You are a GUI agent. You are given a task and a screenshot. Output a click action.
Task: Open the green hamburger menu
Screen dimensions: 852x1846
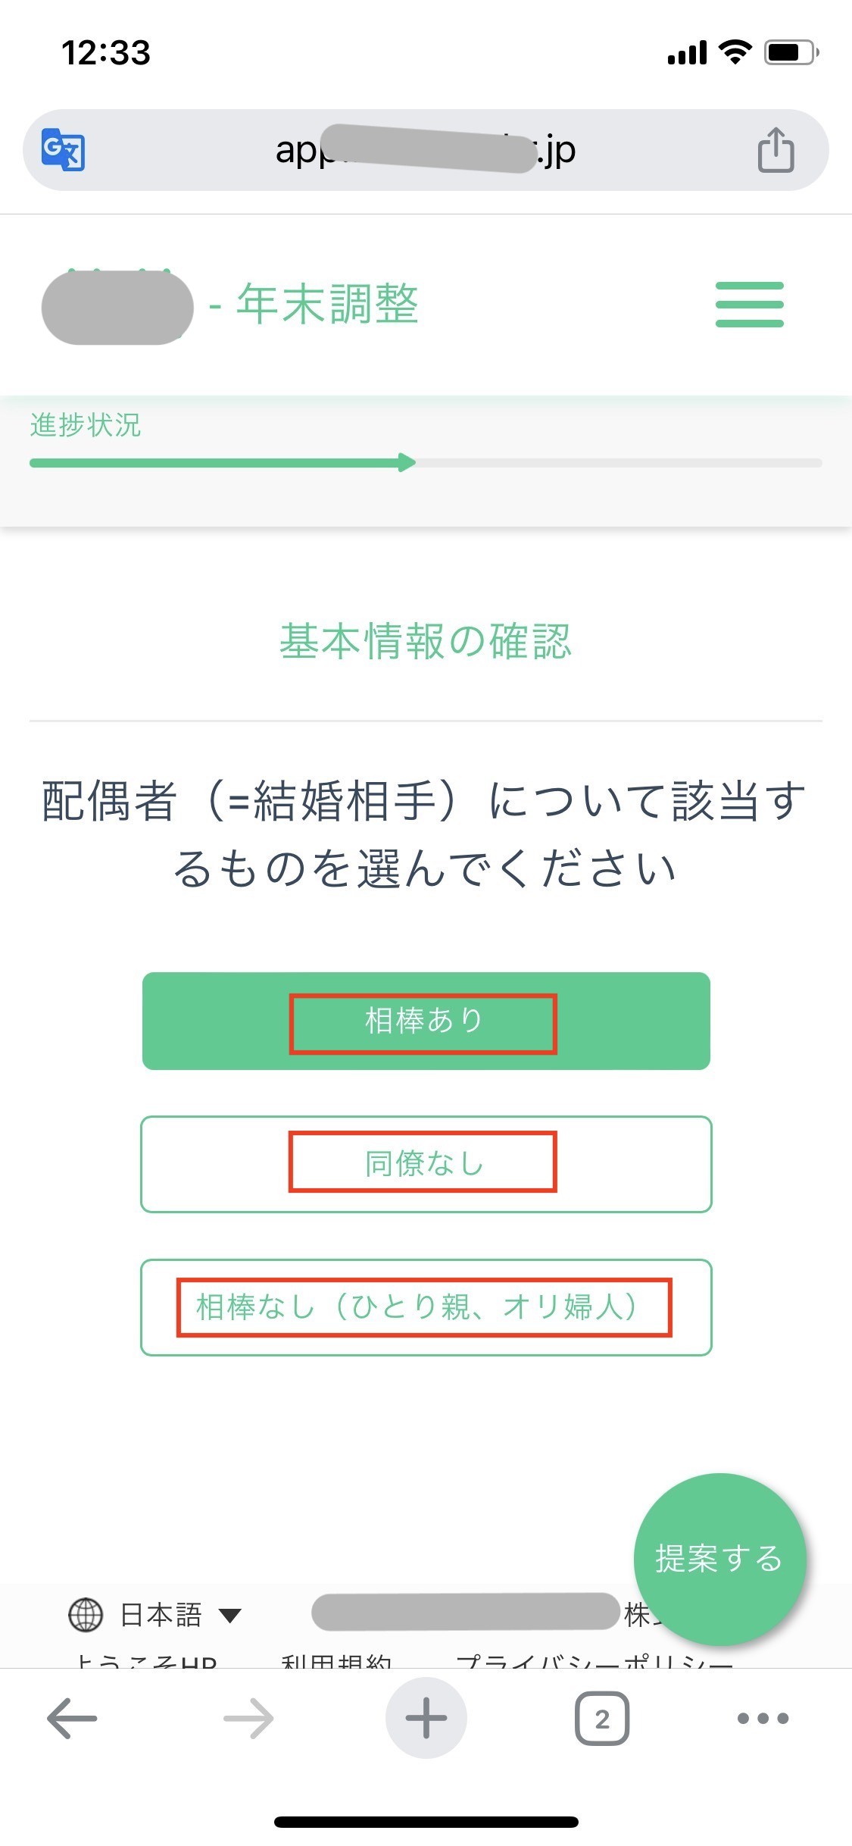click(x=749, y=304)
